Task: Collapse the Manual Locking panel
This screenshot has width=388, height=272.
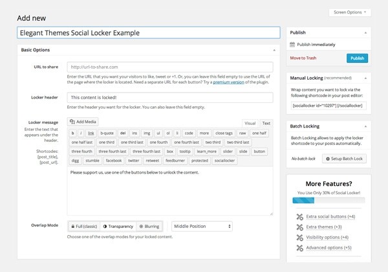Action: 365,78
